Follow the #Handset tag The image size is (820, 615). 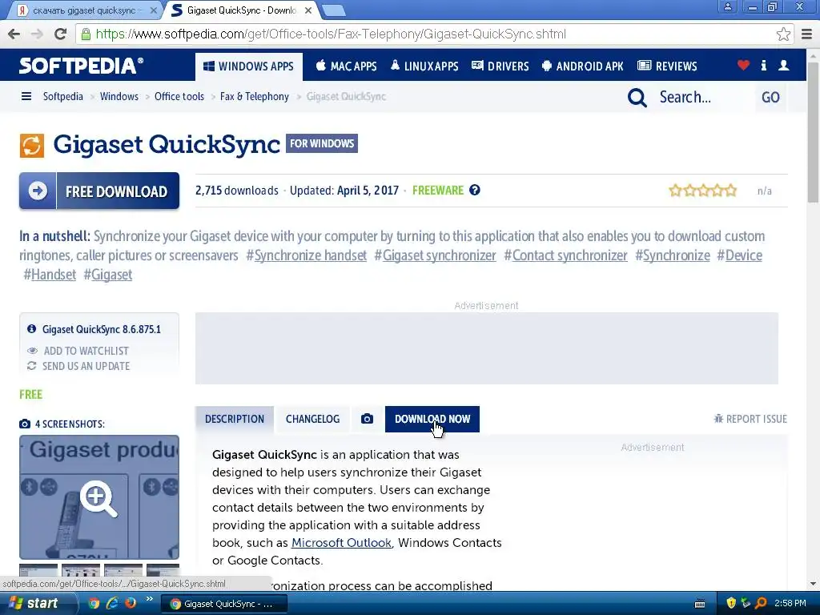click(50, 275)
